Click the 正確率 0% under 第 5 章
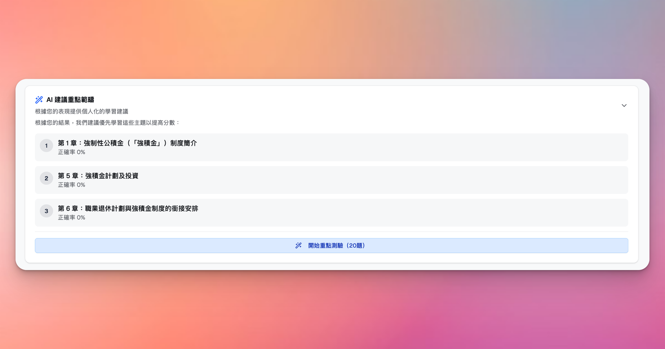Image resolution: width=665 pixels, height=349 pixels. tap(71, 185)
